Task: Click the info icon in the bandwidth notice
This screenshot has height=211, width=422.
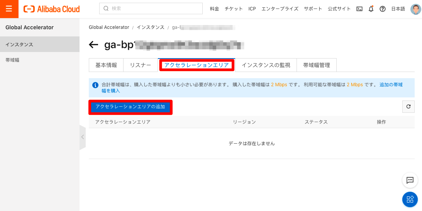Action: [x=95, y=85]
